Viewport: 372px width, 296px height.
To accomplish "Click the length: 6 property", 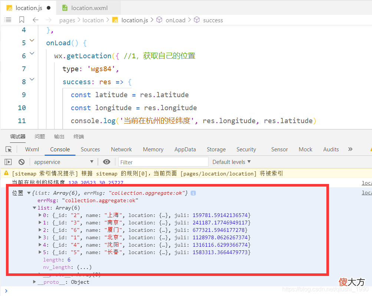I will 57,260.
